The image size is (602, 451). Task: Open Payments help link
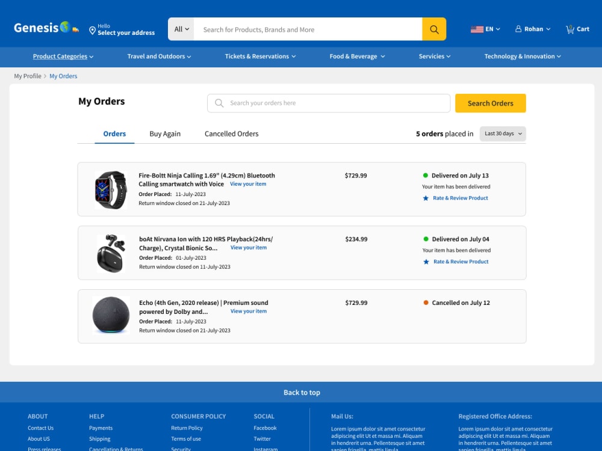tap(101, 428)
